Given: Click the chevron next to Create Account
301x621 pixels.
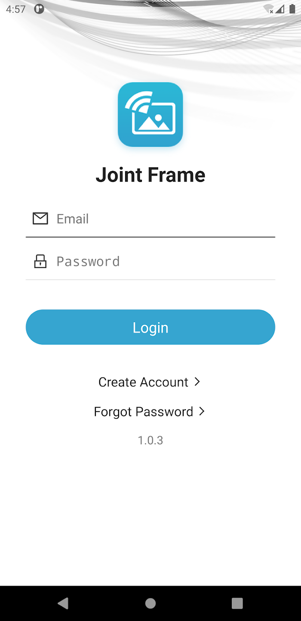Looking at the screenshot, I should point(197,382).
